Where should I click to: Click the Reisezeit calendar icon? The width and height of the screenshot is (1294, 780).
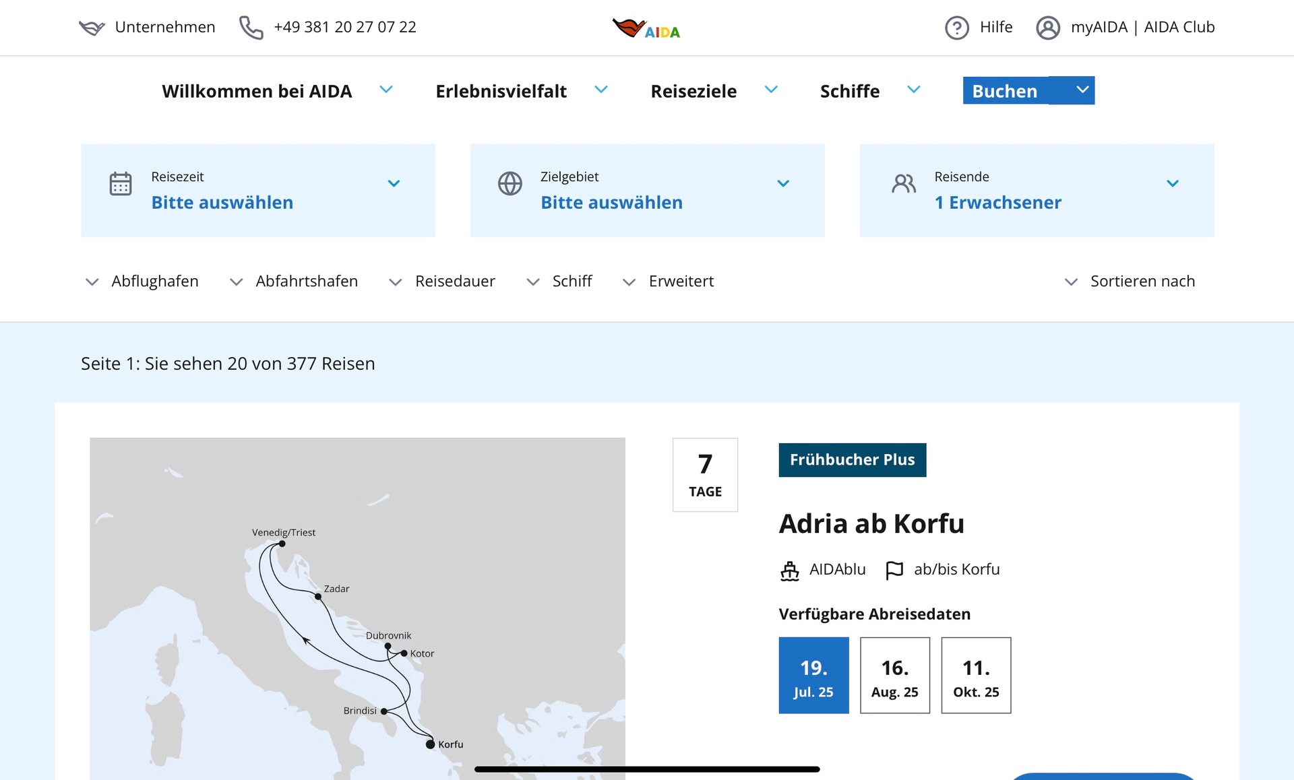[121, 183]
